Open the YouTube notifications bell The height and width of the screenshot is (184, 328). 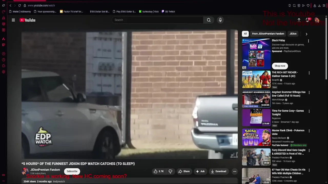pyautogui.click(x=308, y=20)
